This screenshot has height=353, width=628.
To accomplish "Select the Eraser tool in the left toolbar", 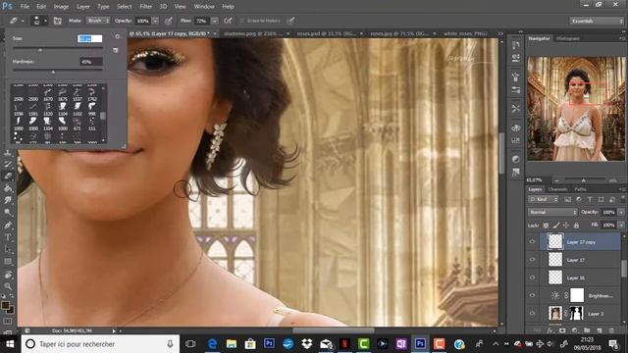I will [8, 176].
